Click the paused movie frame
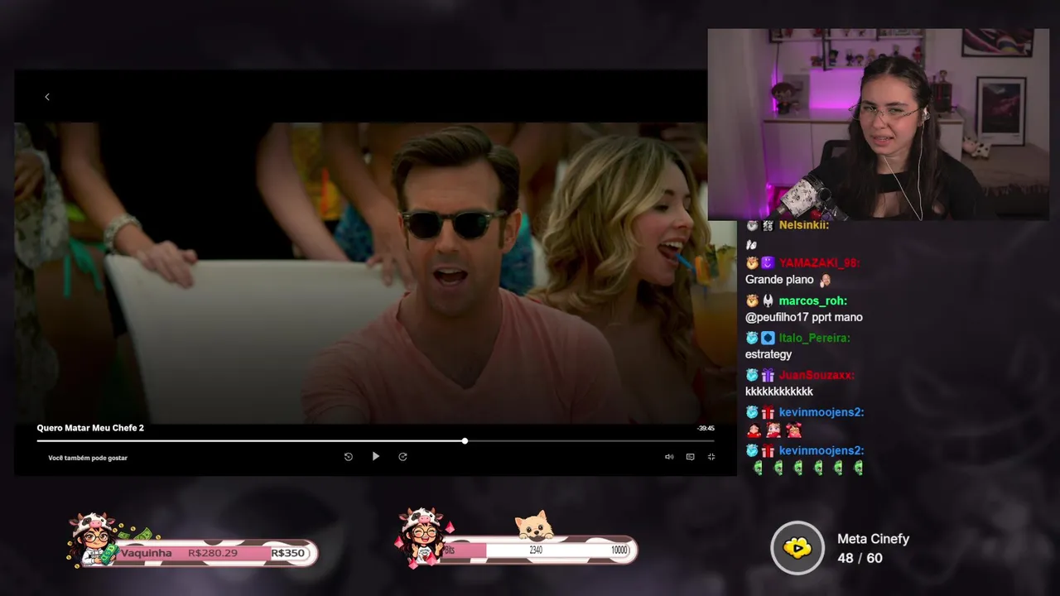This screenshot has width=1060, height=596. pyautogui.click(x=375, y=273)
